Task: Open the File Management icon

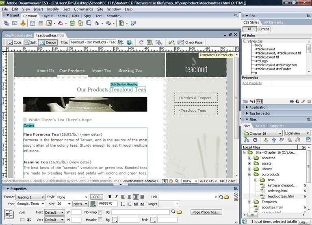Action: (120, 42)
